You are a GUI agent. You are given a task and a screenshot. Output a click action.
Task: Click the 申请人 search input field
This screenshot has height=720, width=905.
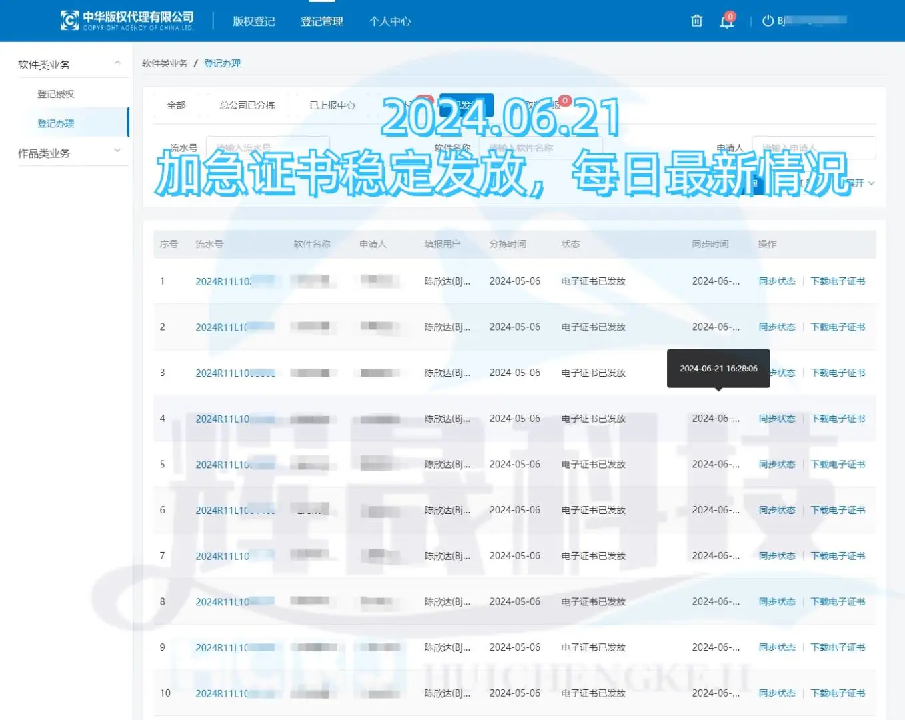(814, 147)
